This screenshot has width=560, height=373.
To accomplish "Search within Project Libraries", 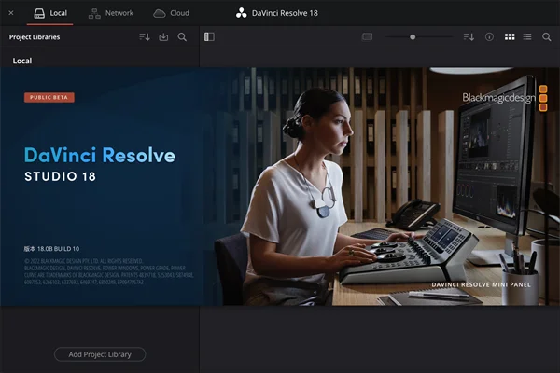I will point(182,36).
